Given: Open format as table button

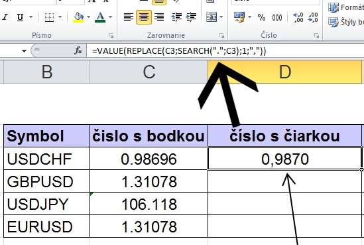Looking at the screenshot, I should coord(345,8).
